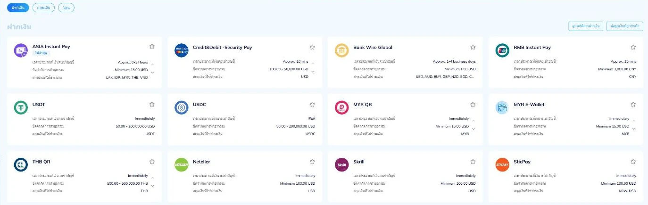This screenshot has width=648, height=205.
Task: Click '500.00 - 500,000.00 THB' limit value
Action: coord(127,183)
